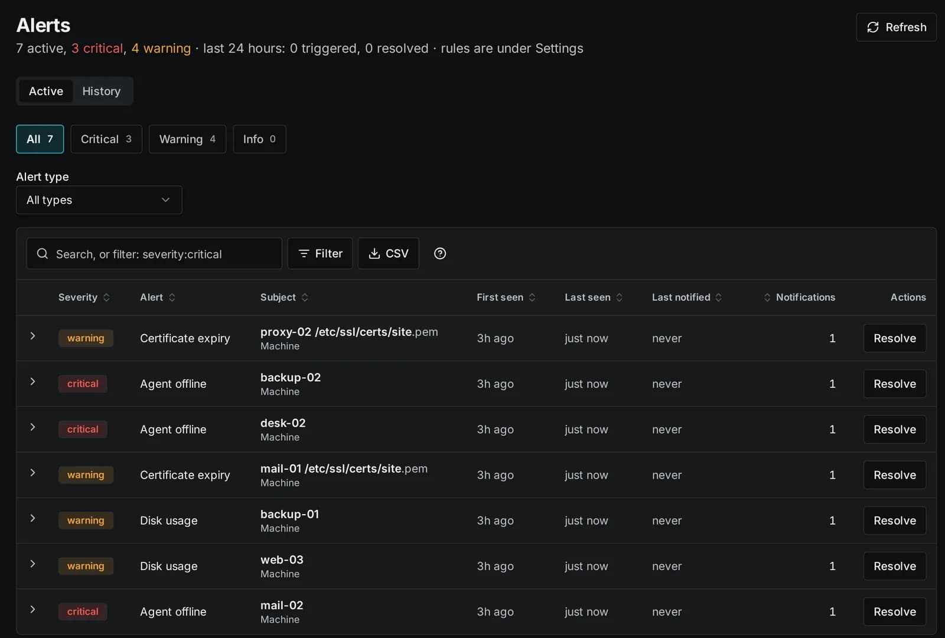Click the critical badge for backup-02

(83, 384)
